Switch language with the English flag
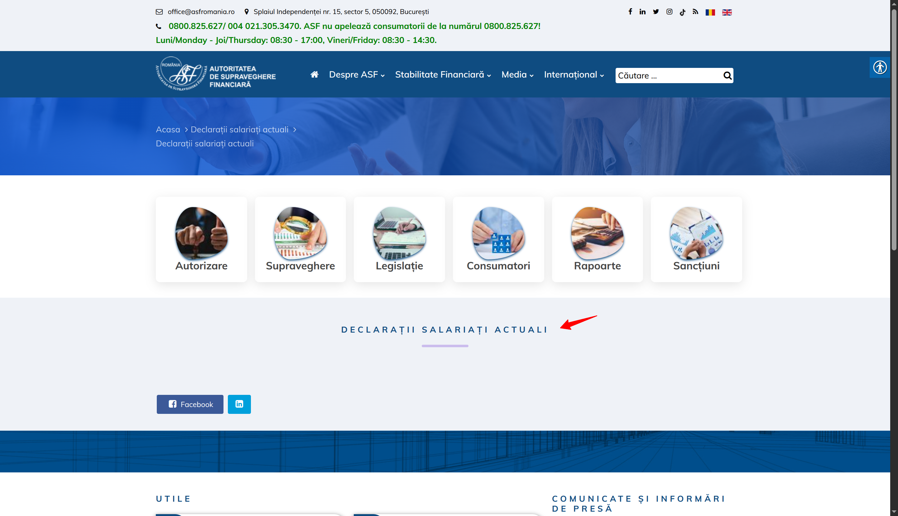This screenshot has width=898, height=516. pos(727,12)
